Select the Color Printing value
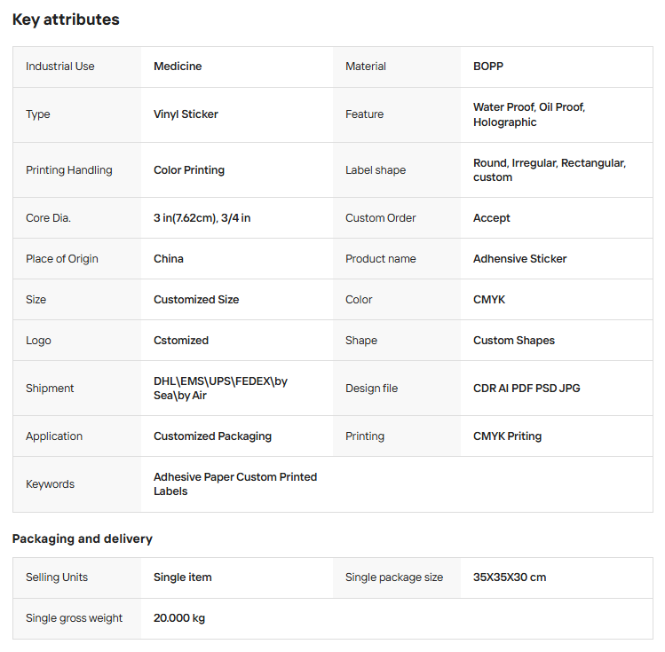The height and width of the screenshot is (652, 665). pyautogui.click(x=189, y=170)
